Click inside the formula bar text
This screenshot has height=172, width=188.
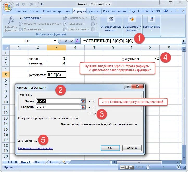108,41
